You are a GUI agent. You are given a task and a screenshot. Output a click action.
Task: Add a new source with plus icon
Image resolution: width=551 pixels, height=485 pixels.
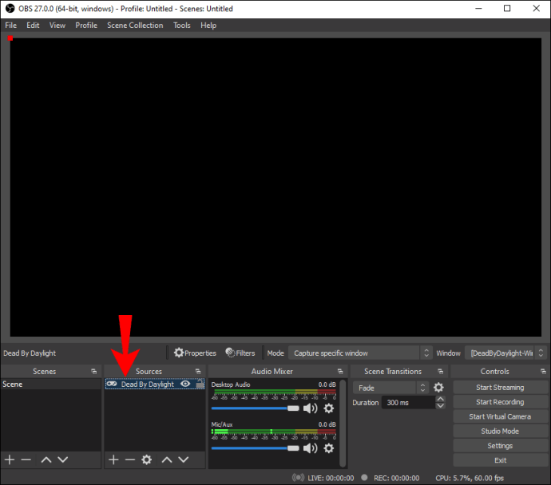pyautogui.click(x=113, y=459)
